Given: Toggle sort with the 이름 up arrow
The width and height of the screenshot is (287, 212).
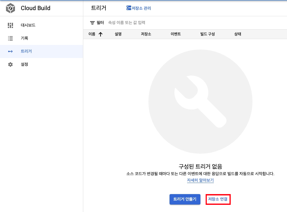Looking at the screenshot, I should click(101, 34).
